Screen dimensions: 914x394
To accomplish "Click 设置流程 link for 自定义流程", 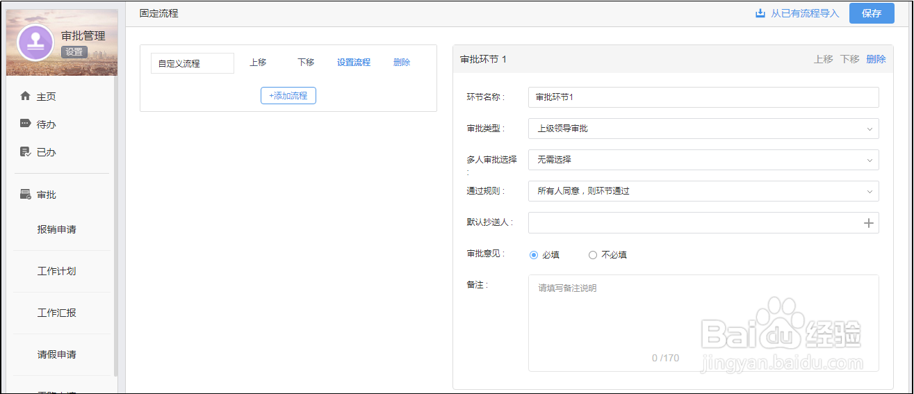I will (x=354, y=63).
